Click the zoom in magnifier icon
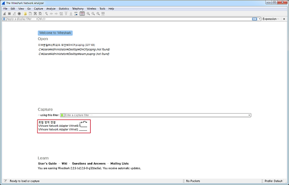 tap(88, 14)
